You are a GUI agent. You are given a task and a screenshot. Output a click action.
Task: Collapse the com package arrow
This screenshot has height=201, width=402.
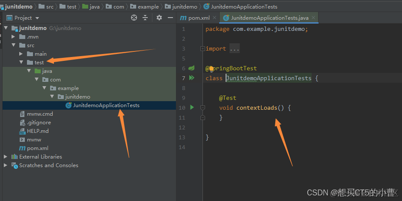tap(36, 80)
